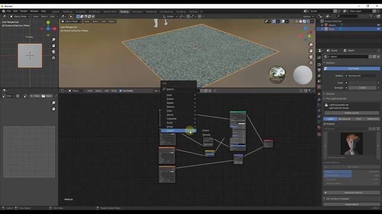The height and width of the screenshot is (214, 382).
Task: Click World Color swatch field
Action: [362, 83]
